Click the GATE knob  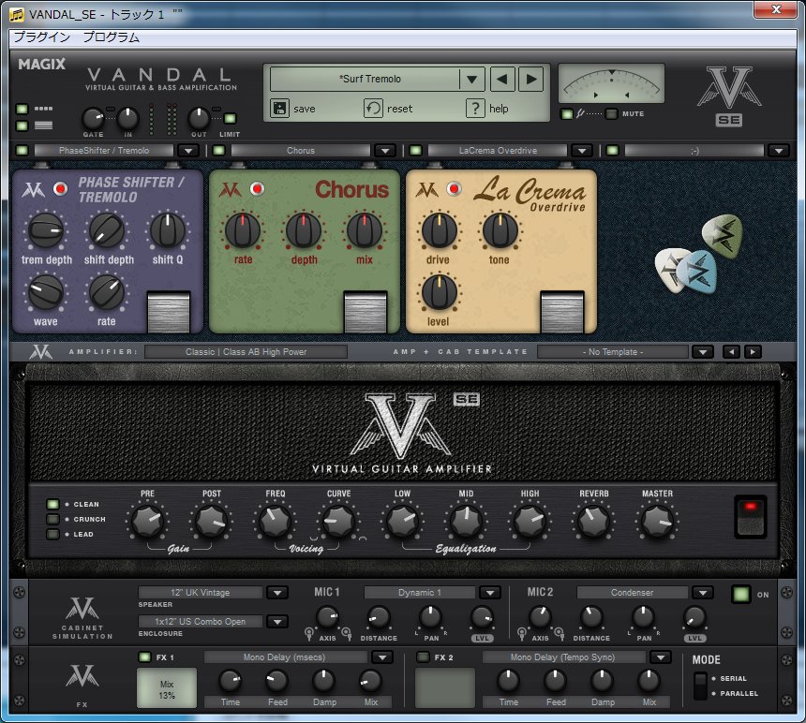[93, 119]
